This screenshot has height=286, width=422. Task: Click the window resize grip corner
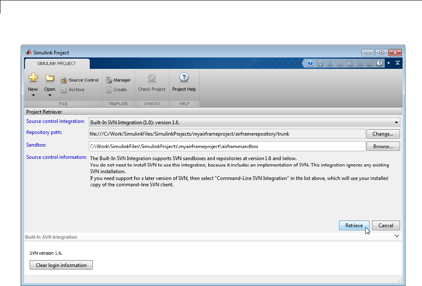click(400, 280)
